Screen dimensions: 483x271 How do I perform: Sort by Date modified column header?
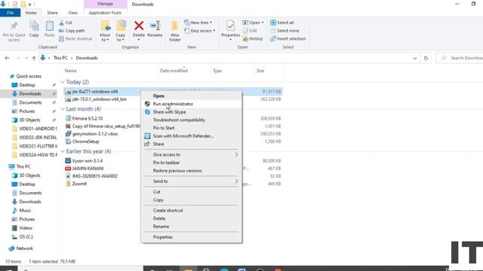(x=174, y=71)
